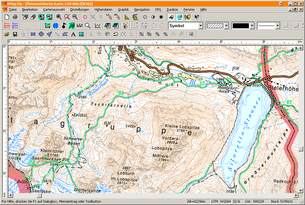This screenshot has height=205, width=305.
Task: Click the black color swatch
Action: coord(241,26)
